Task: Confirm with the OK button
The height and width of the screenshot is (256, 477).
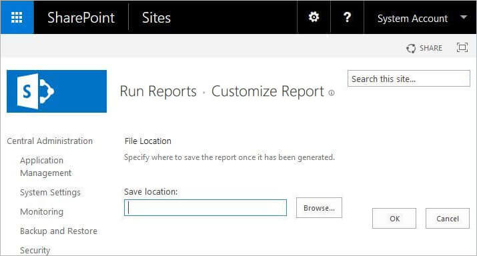Action: (394, 218)
